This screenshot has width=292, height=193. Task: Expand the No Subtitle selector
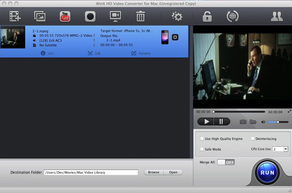click(94, 45)
